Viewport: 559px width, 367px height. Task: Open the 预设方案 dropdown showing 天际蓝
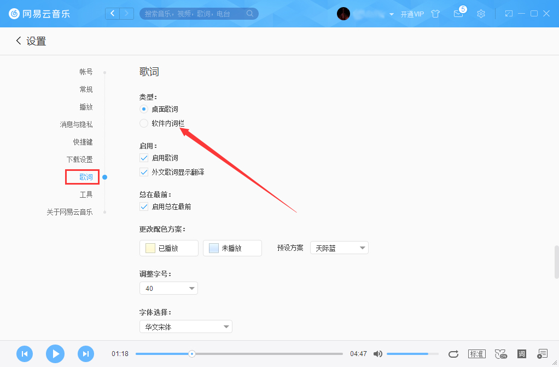click(x=339, y=248)
